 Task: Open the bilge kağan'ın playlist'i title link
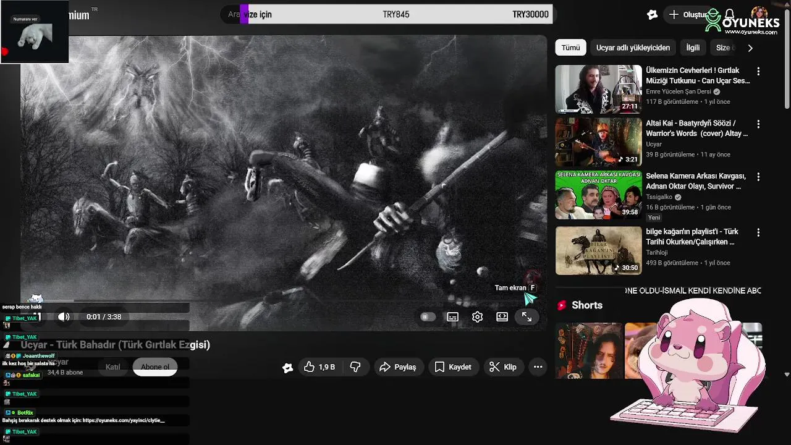692,237
